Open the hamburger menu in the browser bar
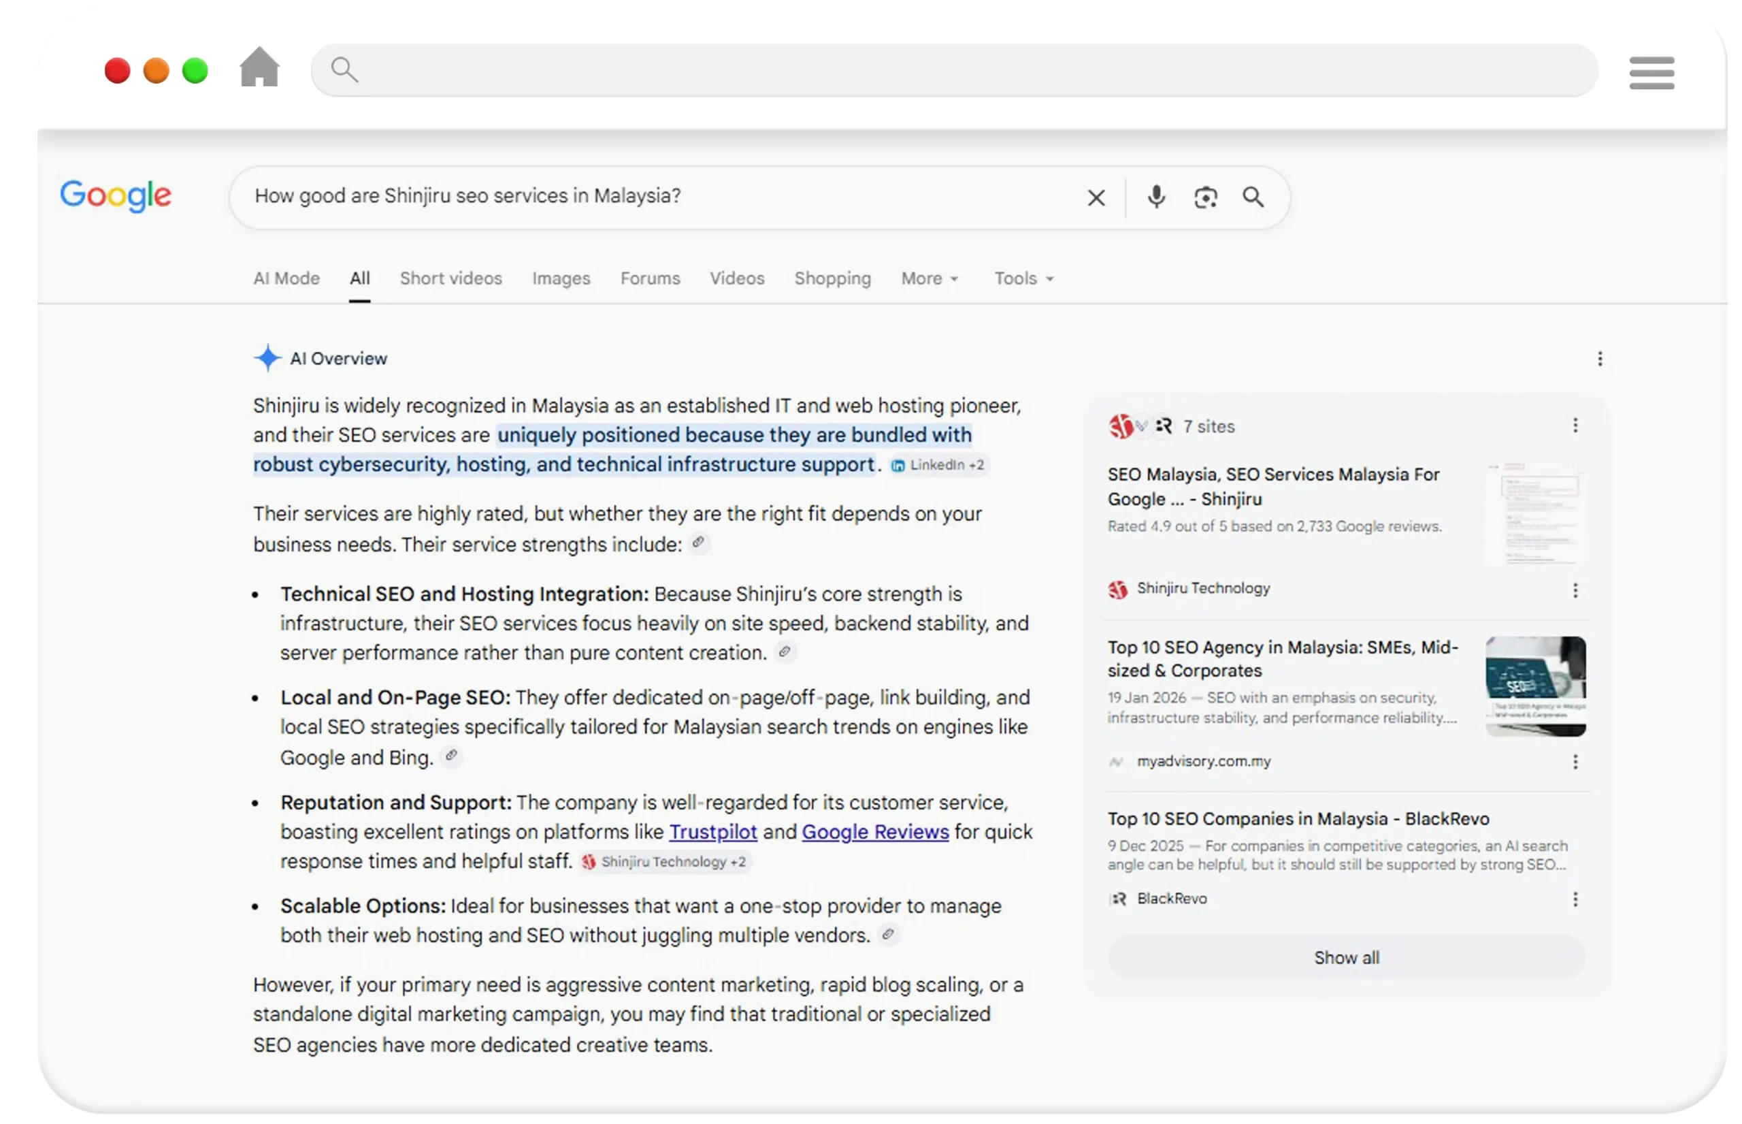Viewport: 1742px width, 1124px height. click(1651, 72)
